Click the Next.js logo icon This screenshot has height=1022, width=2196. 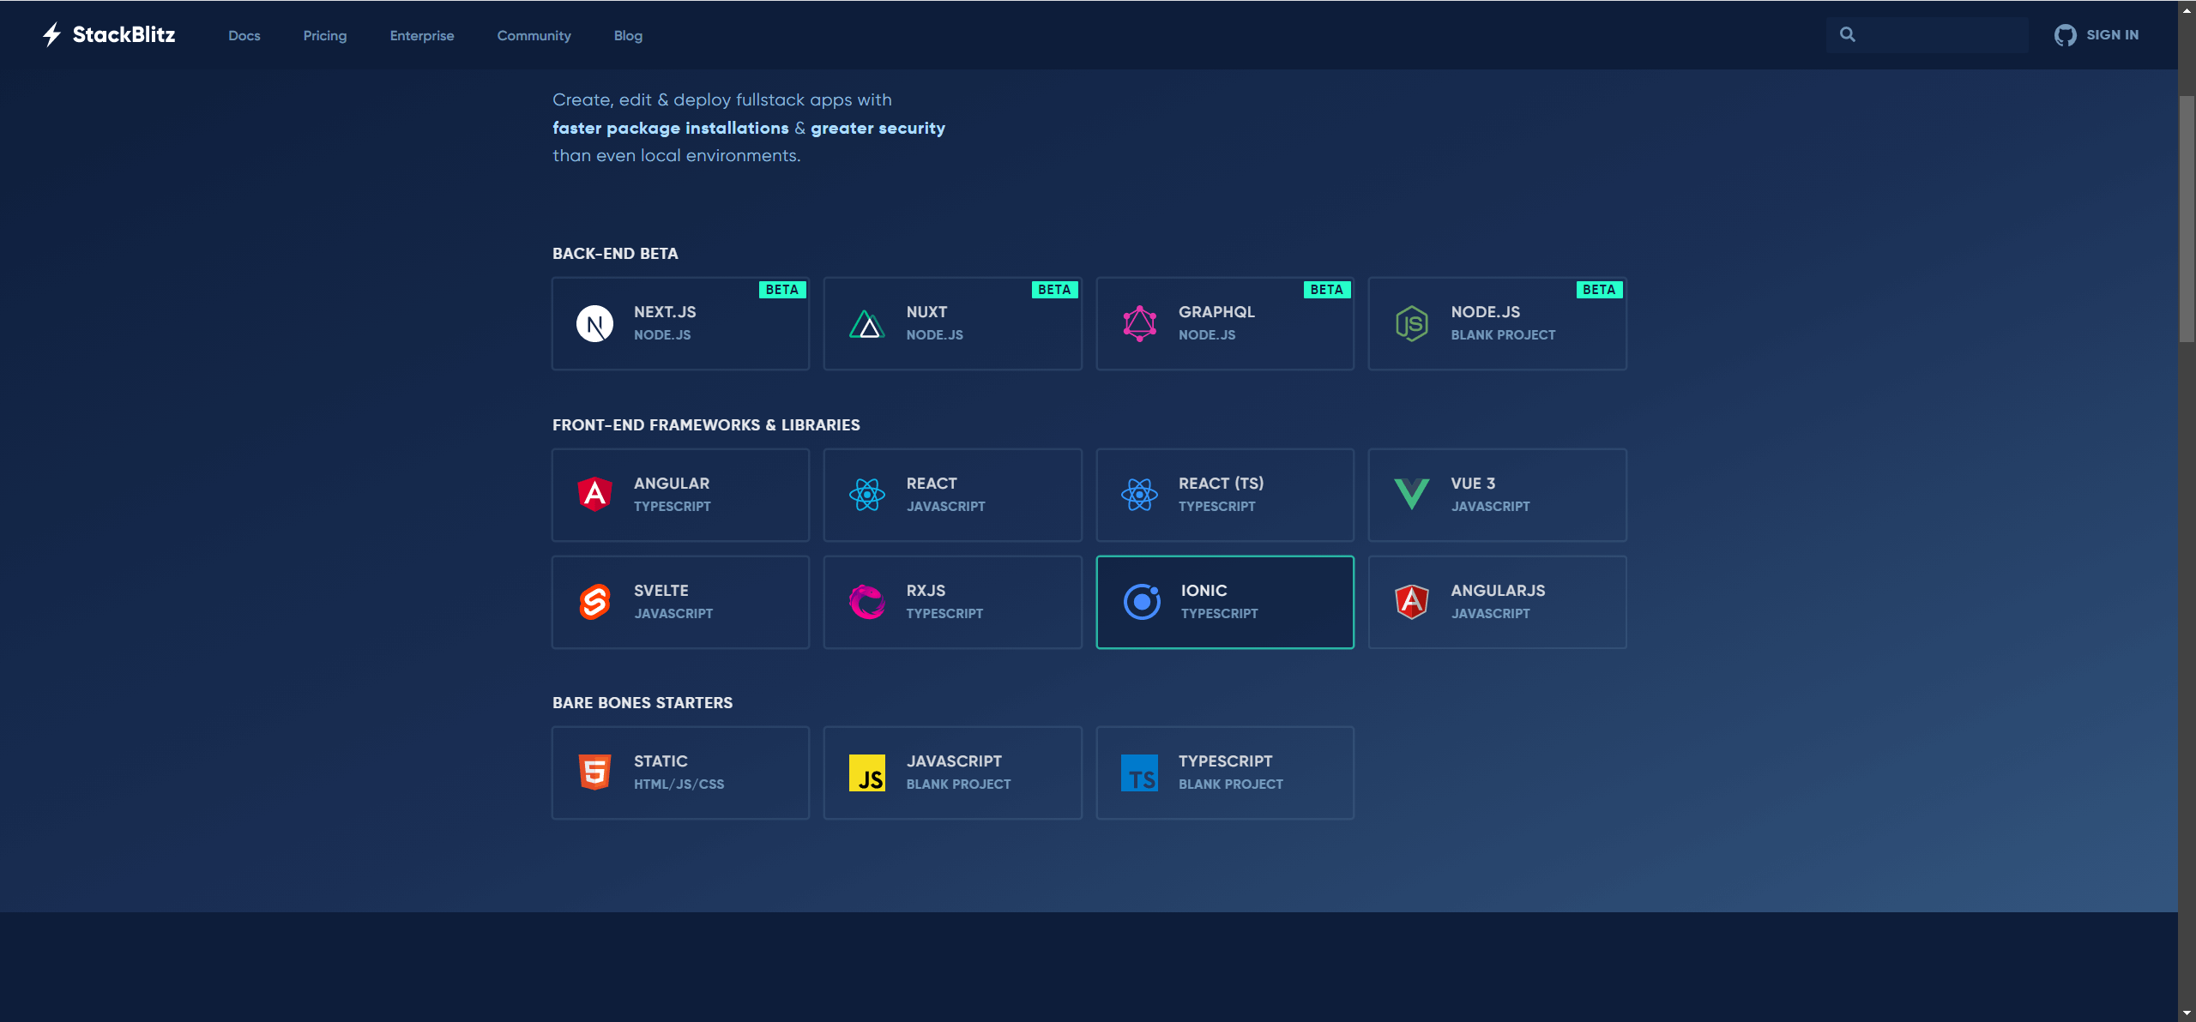click(x=594, y=324)
